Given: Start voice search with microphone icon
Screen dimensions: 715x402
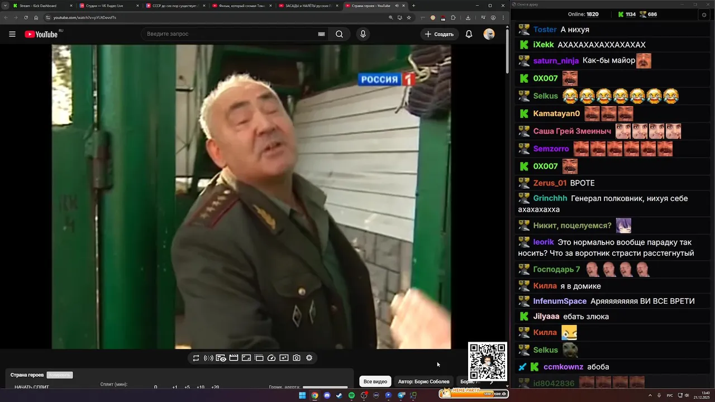Looking at the screenshot, I should (x=363, y=34).
